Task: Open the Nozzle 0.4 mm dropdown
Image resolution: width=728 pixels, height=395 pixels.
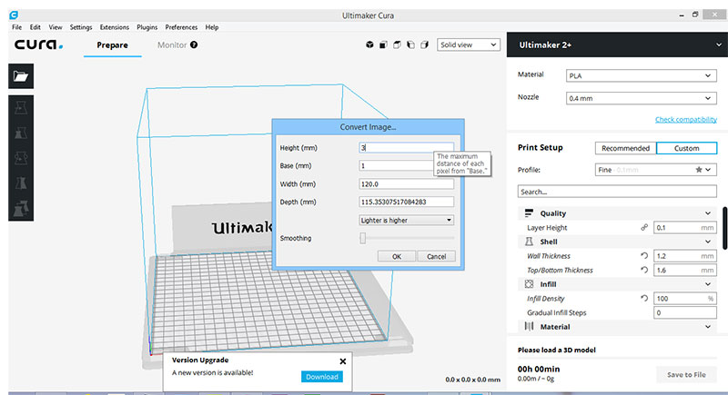Action: [641, 98]
